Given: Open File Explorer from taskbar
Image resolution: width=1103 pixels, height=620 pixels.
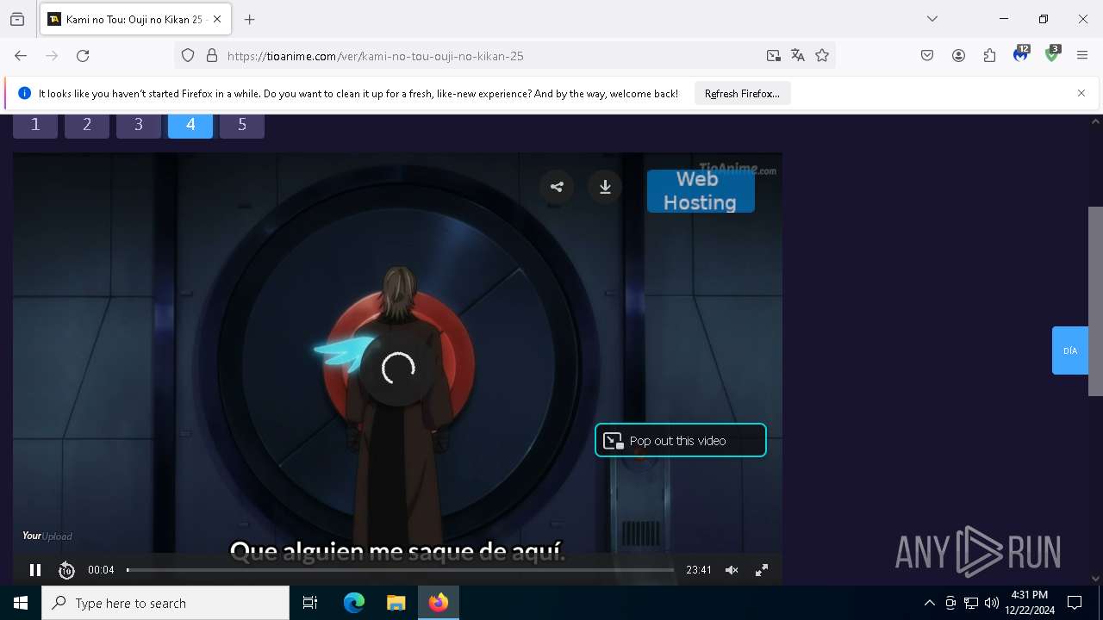Looking at the screenshot, I should (x=396, y=603).
